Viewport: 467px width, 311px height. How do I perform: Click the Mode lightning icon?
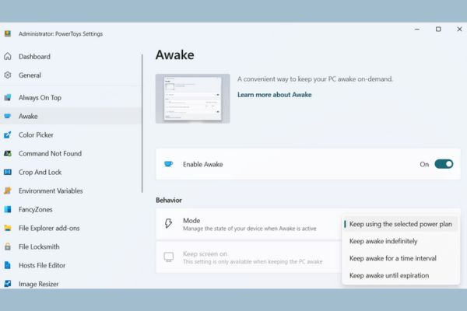pyautogui.click(x=169, y=223)
